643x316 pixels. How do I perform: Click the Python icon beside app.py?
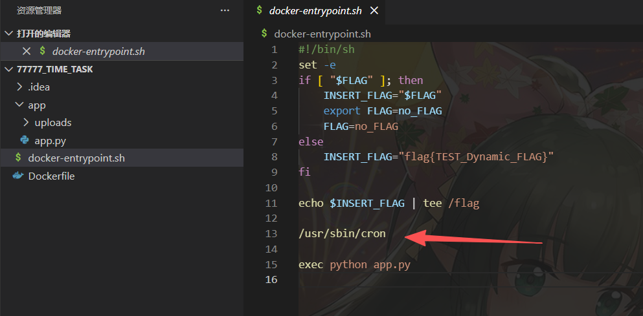(x=25, y=140)
